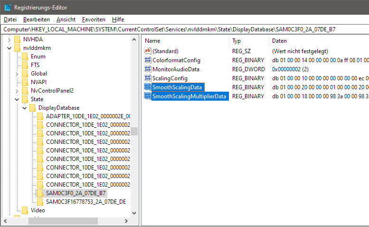Select the SmoothScalingMultiplierData value
369x227 pixels.
pyautogui.click(x=189, y=96)
